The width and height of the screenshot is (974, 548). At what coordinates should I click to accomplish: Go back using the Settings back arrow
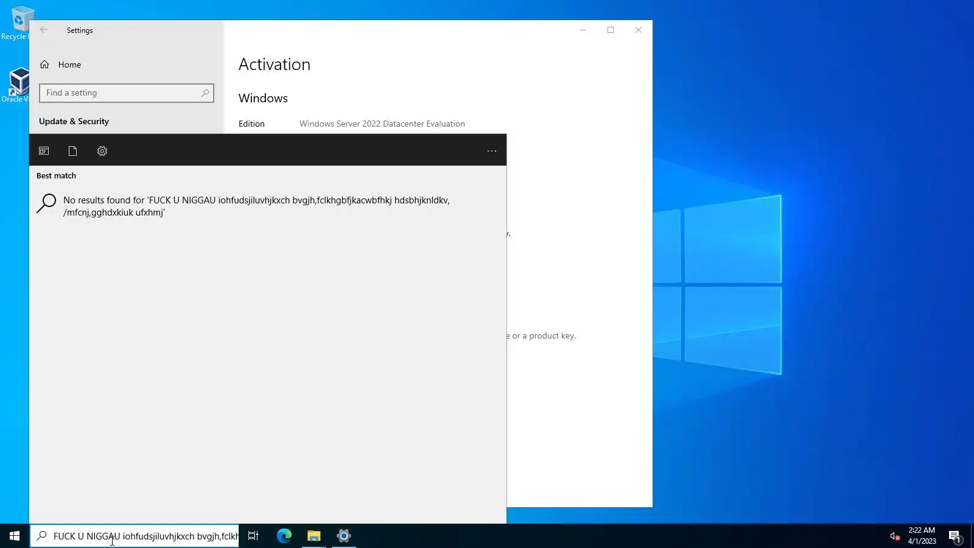pos(44,30)
